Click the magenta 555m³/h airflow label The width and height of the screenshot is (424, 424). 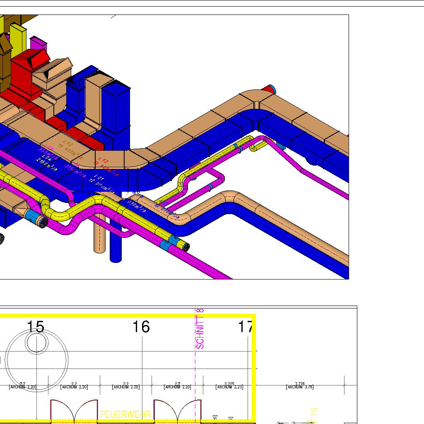click(x=48, y=154)
